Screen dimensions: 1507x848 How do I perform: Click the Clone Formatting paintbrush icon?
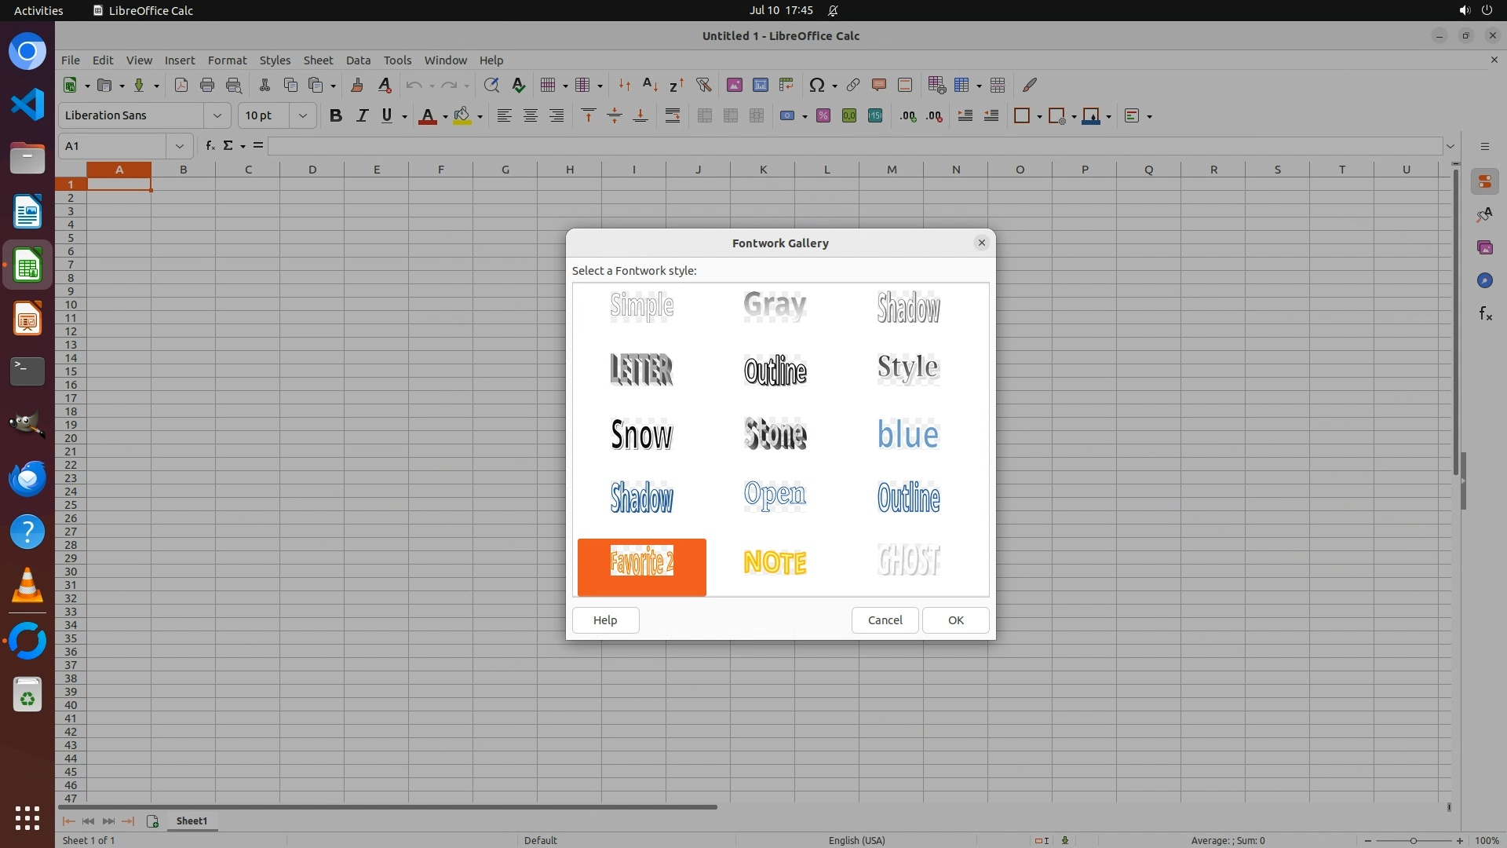tap(357, 85)
